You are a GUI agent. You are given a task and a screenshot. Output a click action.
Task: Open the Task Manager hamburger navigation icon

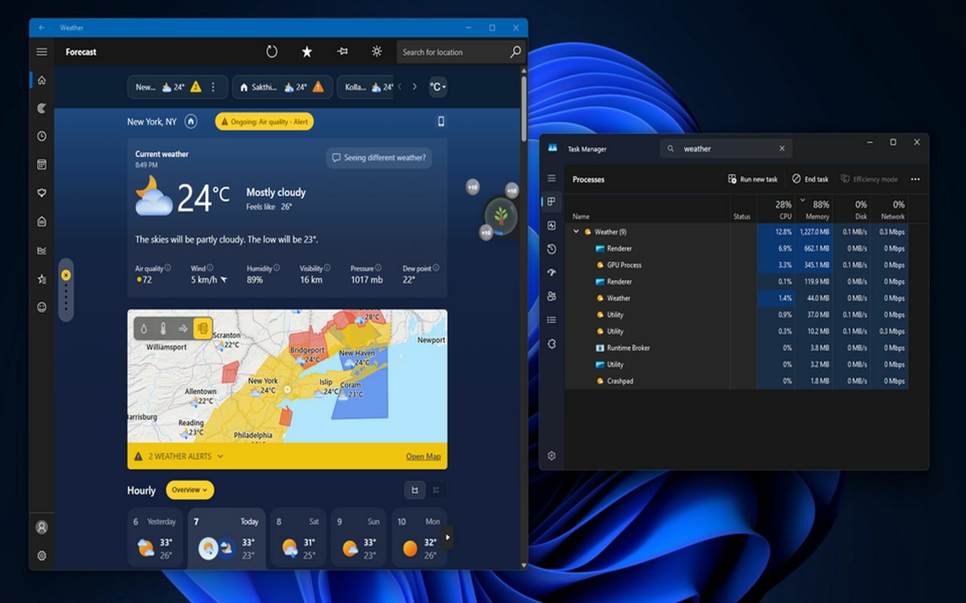(x=551, y=178)
